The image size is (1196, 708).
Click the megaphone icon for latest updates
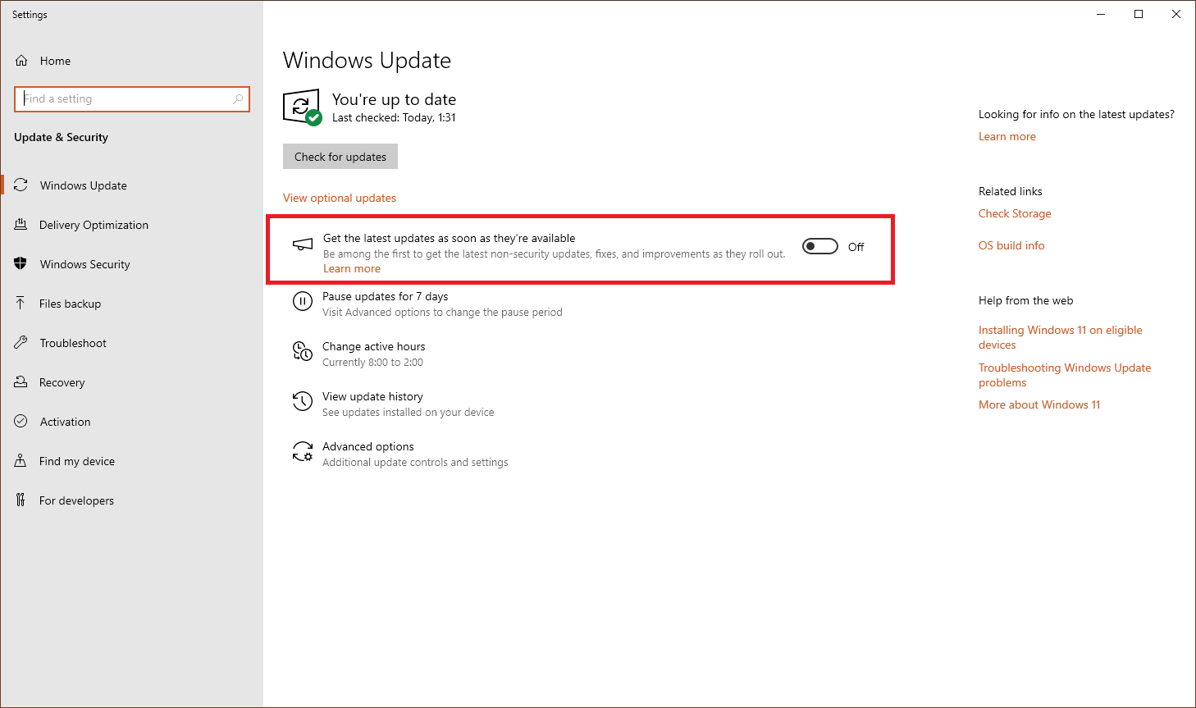click(303, 244)
